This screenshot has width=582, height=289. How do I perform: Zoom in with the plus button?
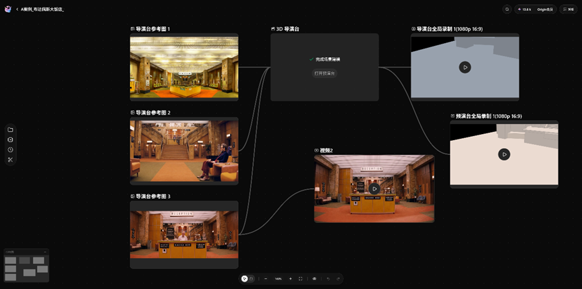(290, 279)
